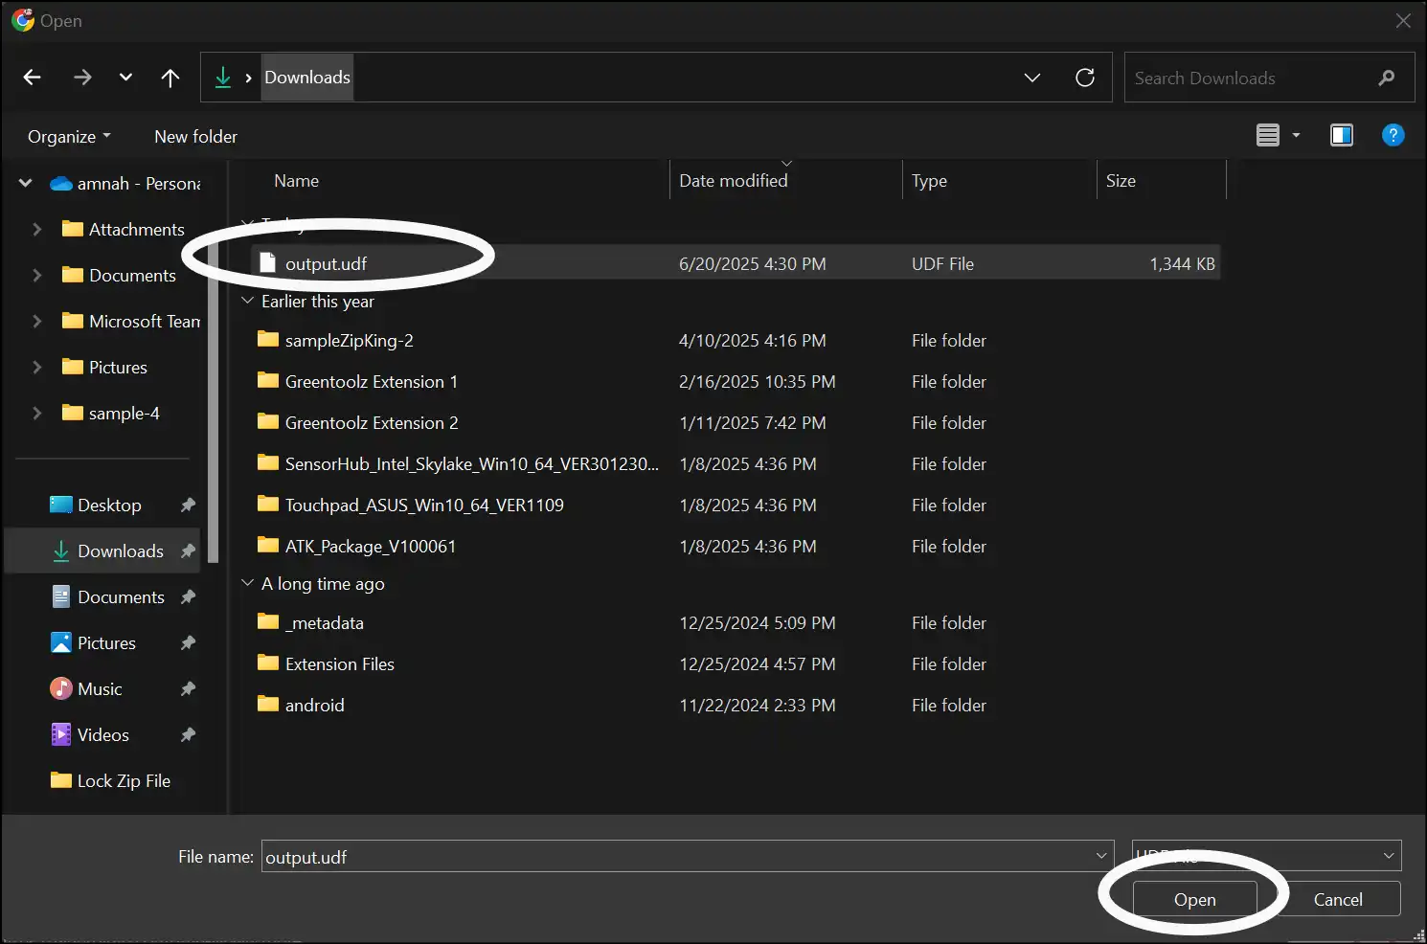Click the Chrome icon in title bar
Image resolution: width=1427 pixels, height=944 pixels.
click(x=23, y=20)
